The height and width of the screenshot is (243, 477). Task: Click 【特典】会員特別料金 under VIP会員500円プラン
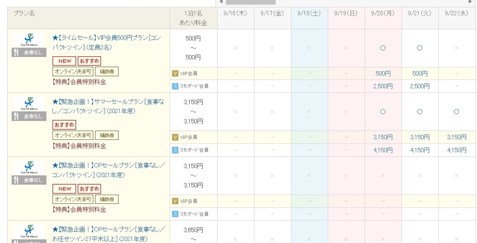point(79,82)
